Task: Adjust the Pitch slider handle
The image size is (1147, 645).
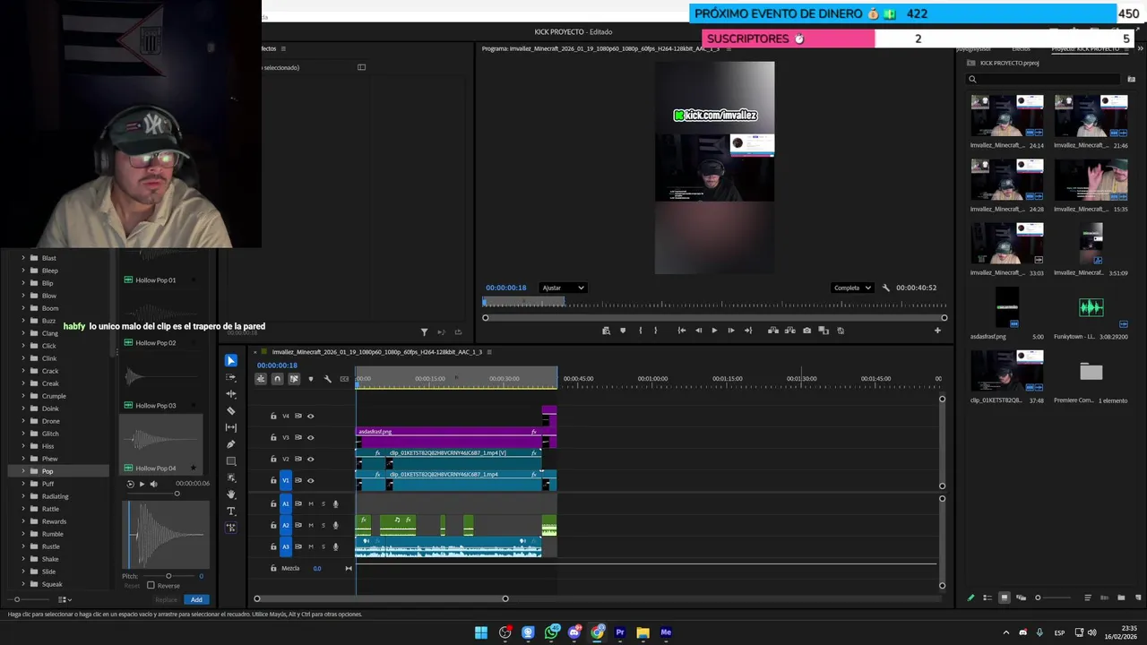Action: (168, 576)
